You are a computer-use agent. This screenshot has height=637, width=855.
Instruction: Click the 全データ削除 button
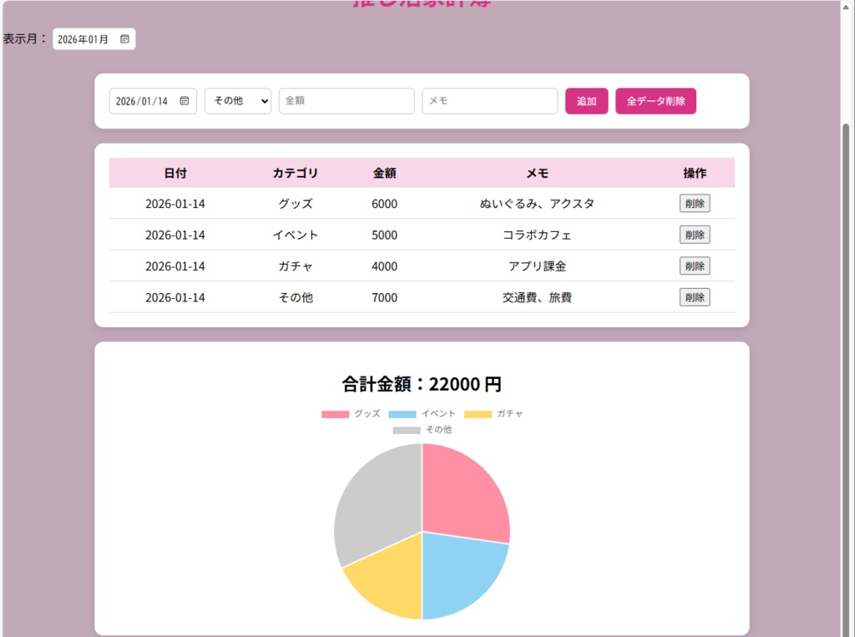pyautogui.click(x=655, y=100)
